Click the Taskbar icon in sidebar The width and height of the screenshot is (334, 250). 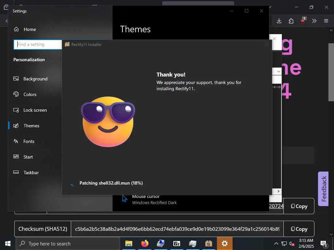[16, 172]
